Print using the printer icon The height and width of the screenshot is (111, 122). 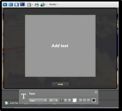(36, 4)
